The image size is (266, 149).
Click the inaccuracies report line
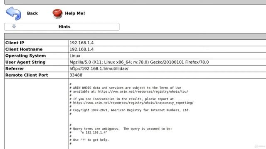click(122, 99)
